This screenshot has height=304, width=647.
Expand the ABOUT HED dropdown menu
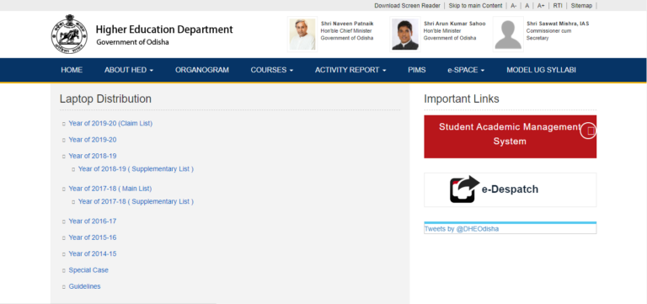point(129,70)
